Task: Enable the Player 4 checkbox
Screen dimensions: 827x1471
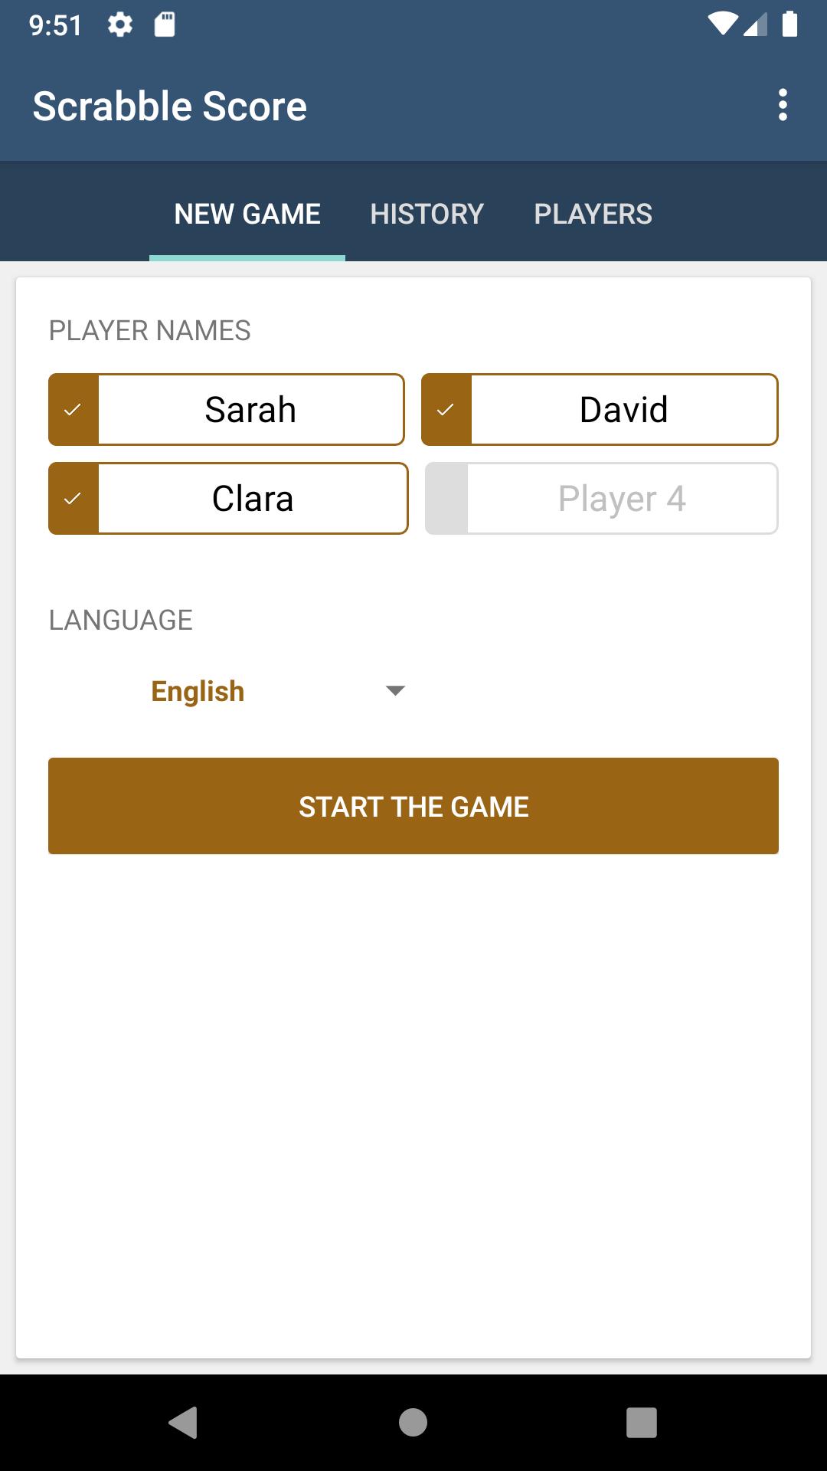Action: point(446,499)
